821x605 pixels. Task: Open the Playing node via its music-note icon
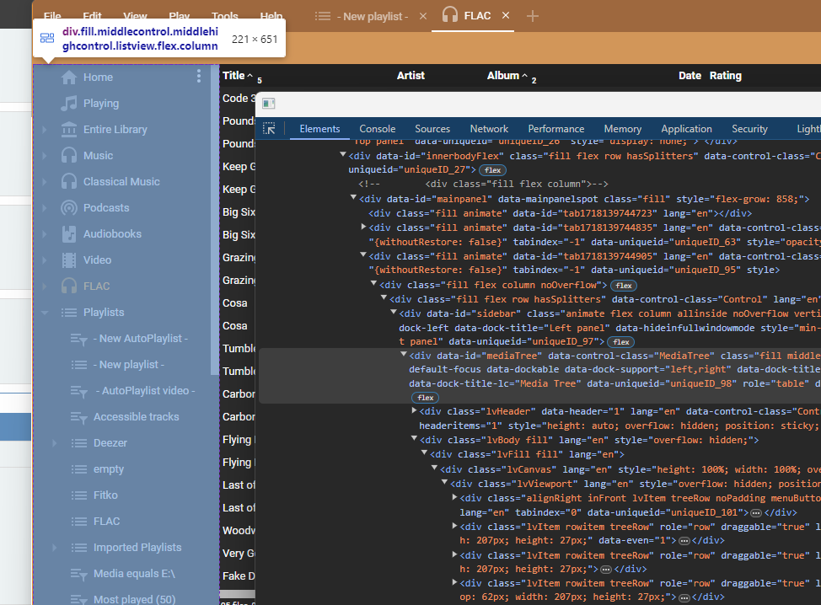(x=69, y=104)
